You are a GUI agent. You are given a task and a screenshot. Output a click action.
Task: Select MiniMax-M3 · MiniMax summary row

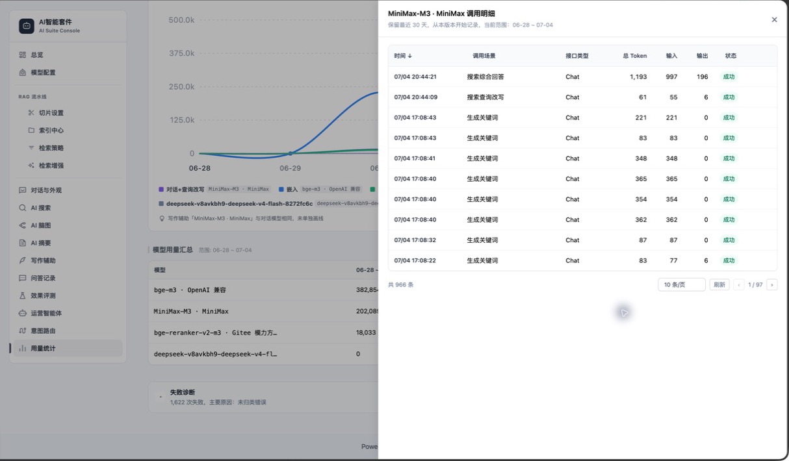pos(263,311)
